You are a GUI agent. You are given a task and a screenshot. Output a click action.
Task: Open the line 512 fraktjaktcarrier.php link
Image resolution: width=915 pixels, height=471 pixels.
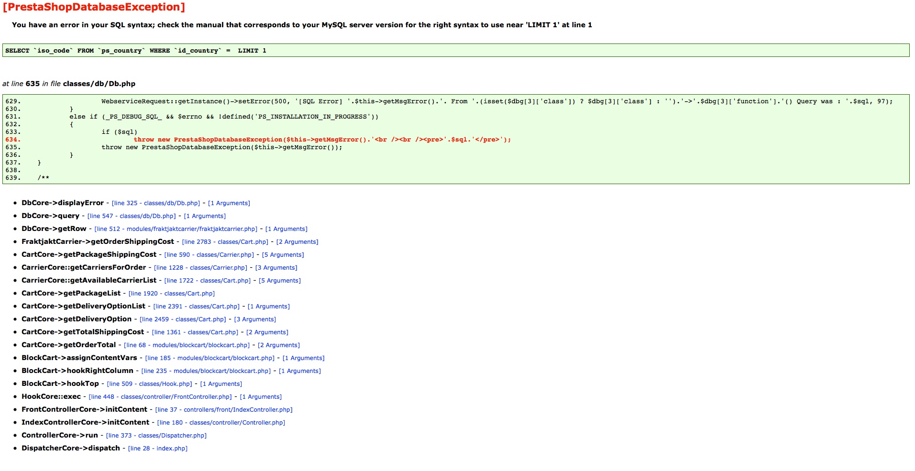click(x=176, y=229)
